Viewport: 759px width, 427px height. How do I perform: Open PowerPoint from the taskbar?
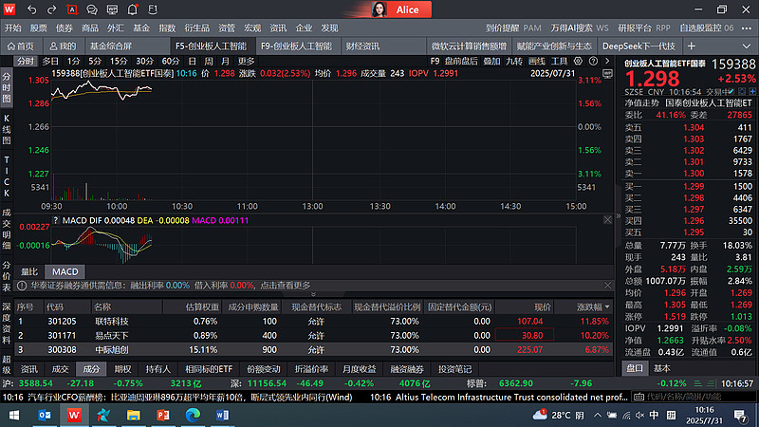point(163,415)
